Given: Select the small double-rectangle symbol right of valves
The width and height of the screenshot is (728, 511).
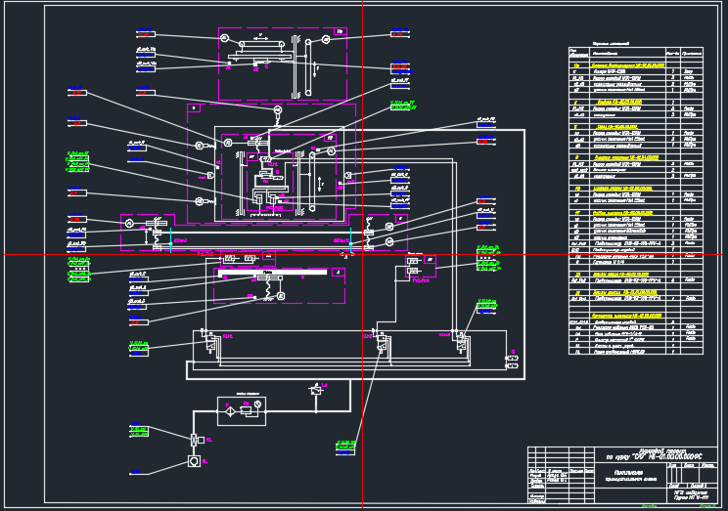Looking at the screenshot, I should click(511, 362).
